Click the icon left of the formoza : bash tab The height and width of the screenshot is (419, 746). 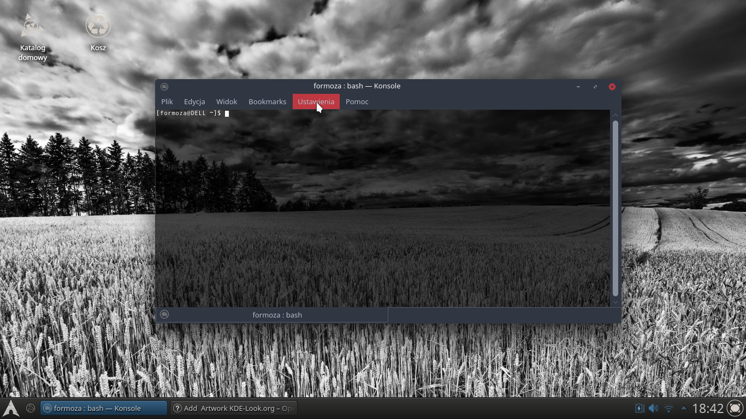coord(164,314)
